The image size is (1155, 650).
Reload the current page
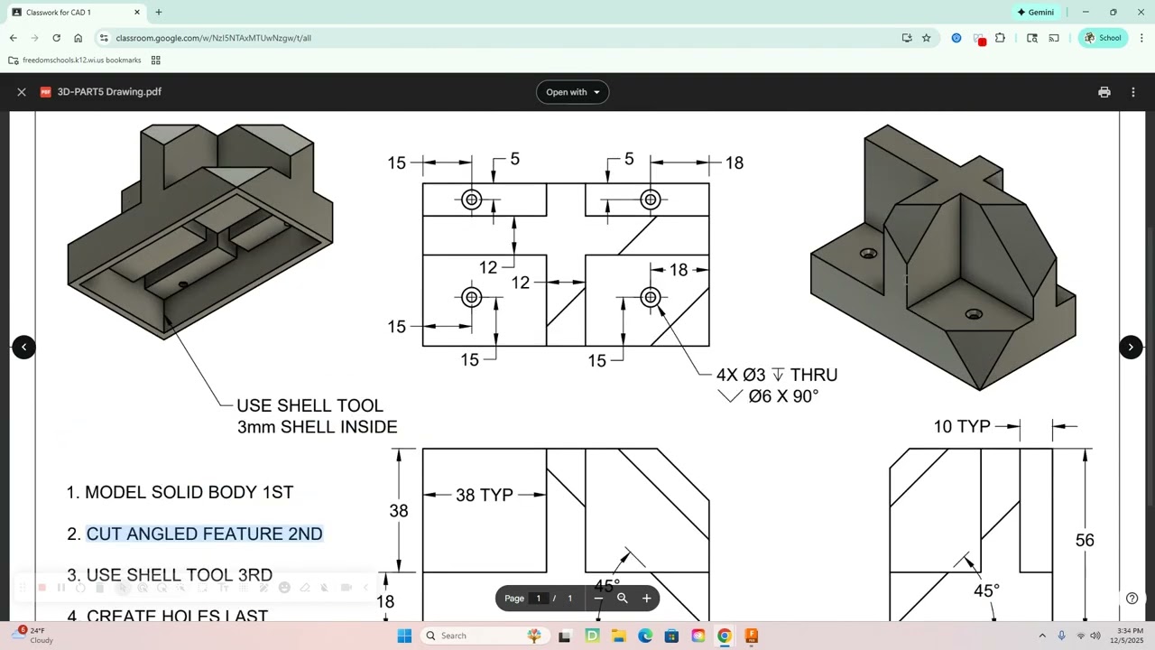[x=56, y=38]
